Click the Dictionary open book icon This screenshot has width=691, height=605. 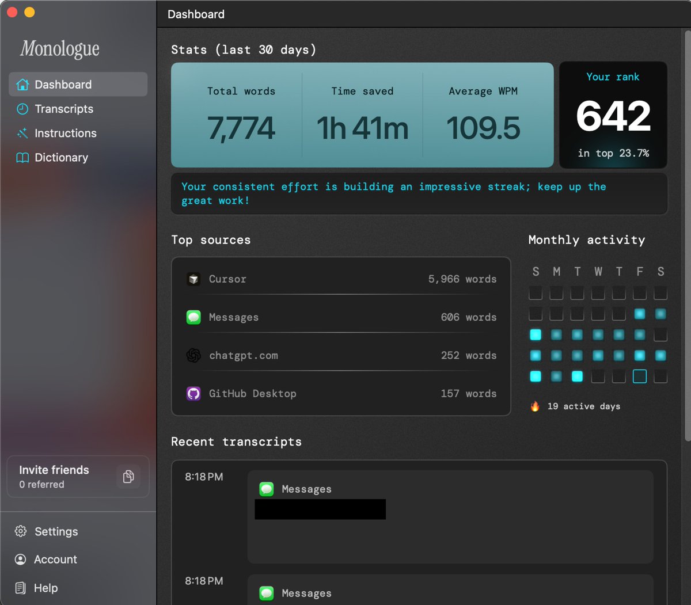tap(22, 157)
